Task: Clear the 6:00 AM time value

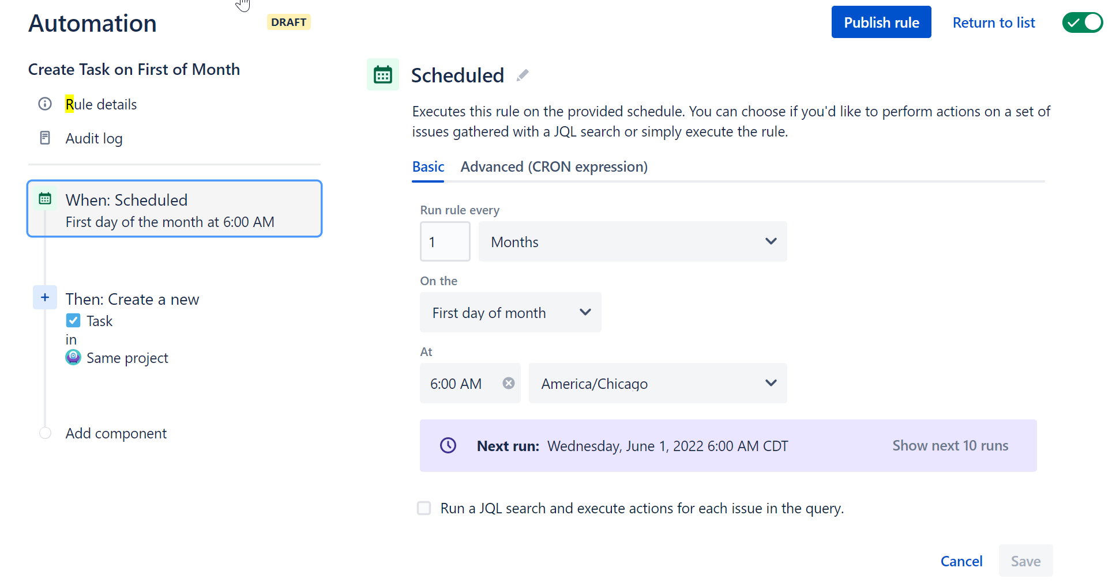Action: (508, 383)
